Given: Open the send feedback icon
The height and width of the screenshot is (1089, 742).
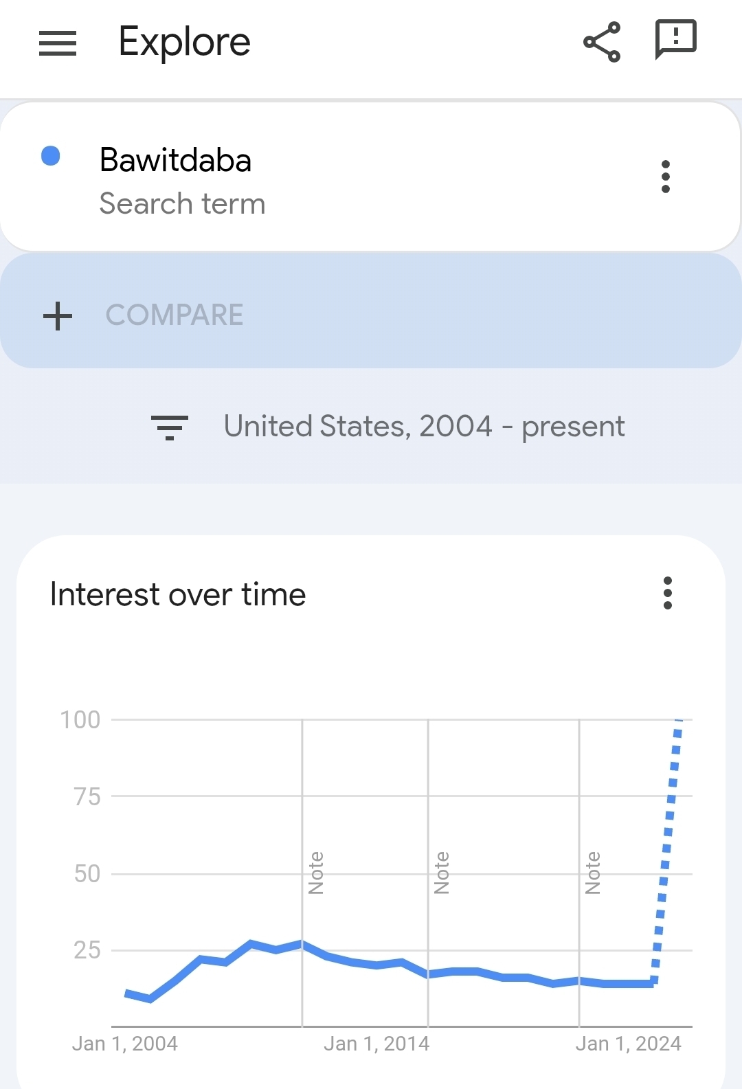Looking at the screenshot, I should point(676,40).
